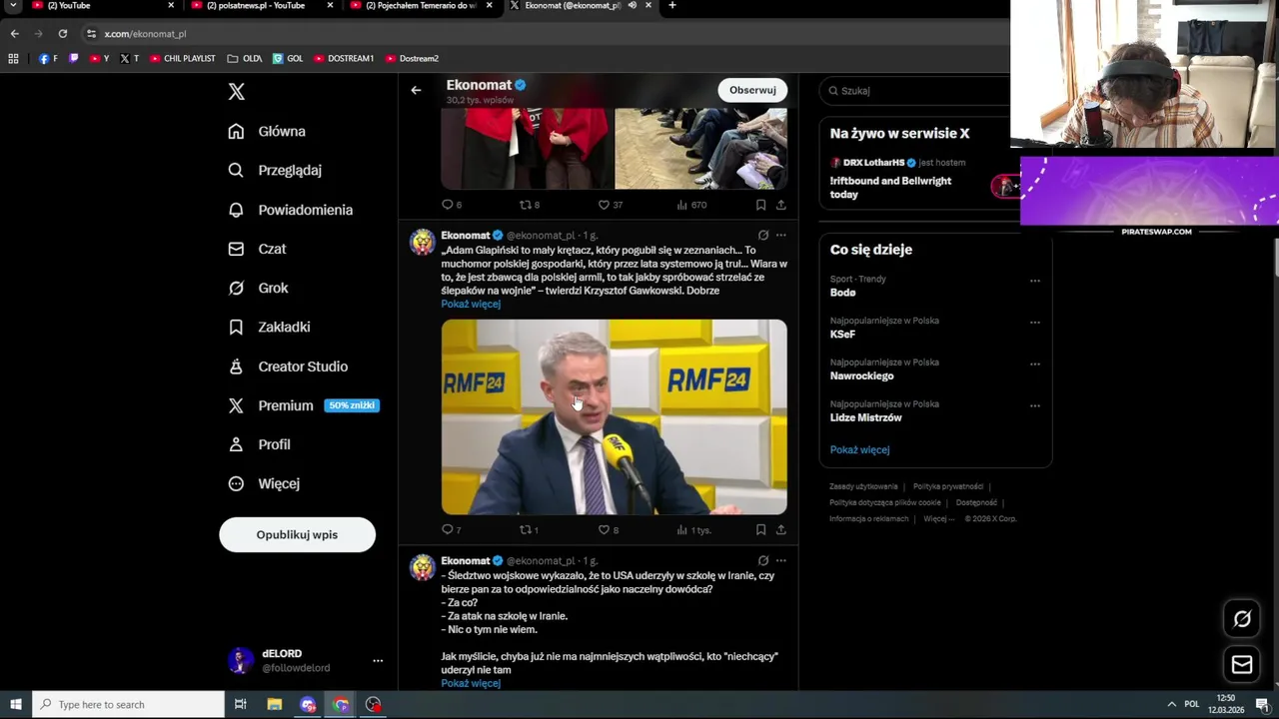
Task: Open a new browser tab
Action: (672, 6)
